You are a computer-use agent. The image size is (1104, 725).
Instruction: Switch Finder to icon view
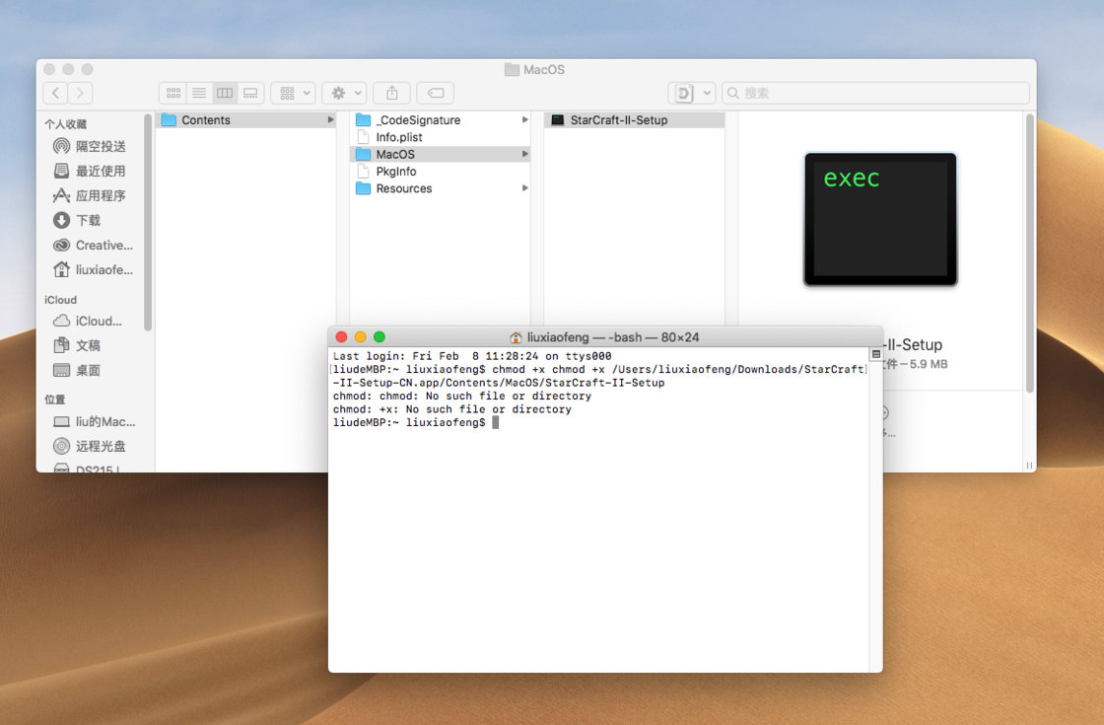pos(173,93)
